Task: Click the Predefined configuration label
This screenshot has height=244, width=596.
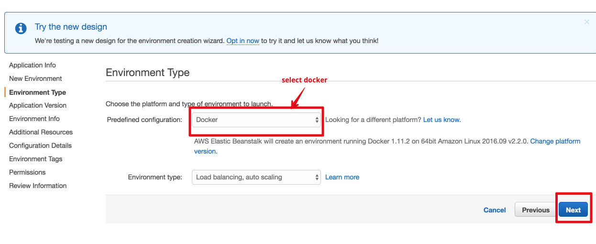Action: click(144, 120)
